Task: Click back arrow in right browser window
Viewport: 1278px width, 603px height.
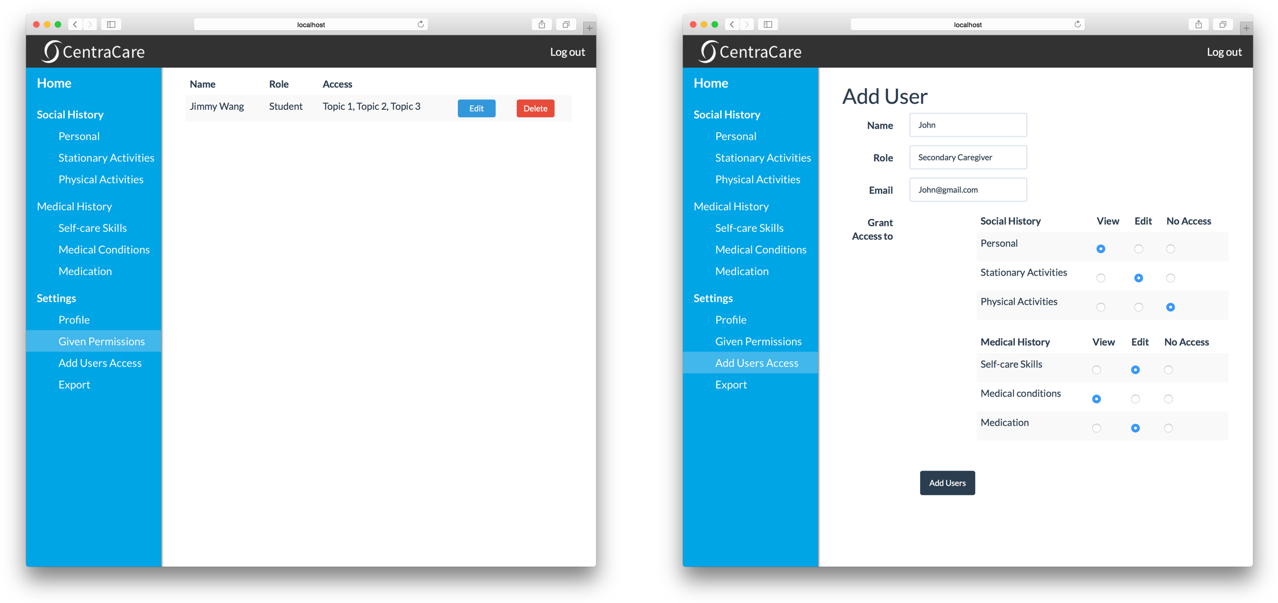Action: click(732, 24)
